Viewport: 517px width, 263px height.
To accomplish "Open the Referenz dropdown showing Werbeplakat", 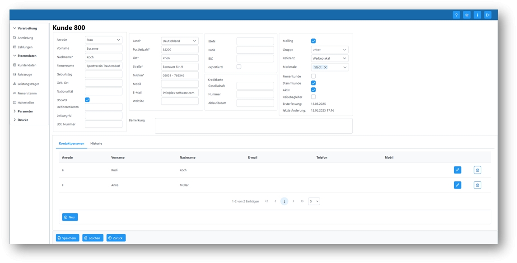I will point(330,58).
